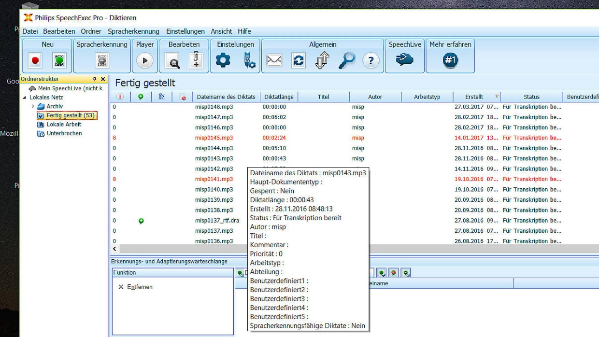Open the Spracherkennung menu
This screenshot has width=599, height=337.
tap(133, 31)
